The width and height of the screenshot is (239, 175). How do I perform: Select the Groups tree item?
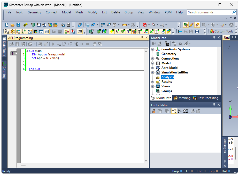click(x=166, y=91)
